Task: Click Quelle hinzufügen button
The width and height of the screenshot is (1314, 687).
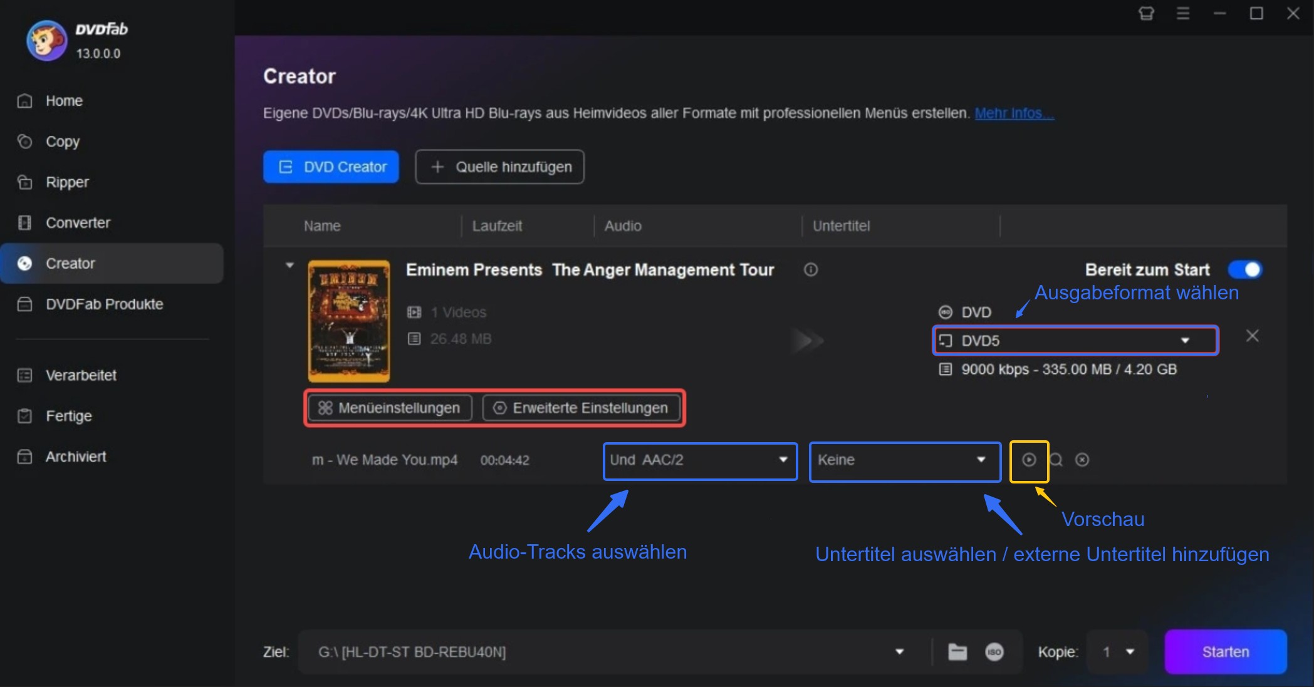Action: [x=498, y=167]
